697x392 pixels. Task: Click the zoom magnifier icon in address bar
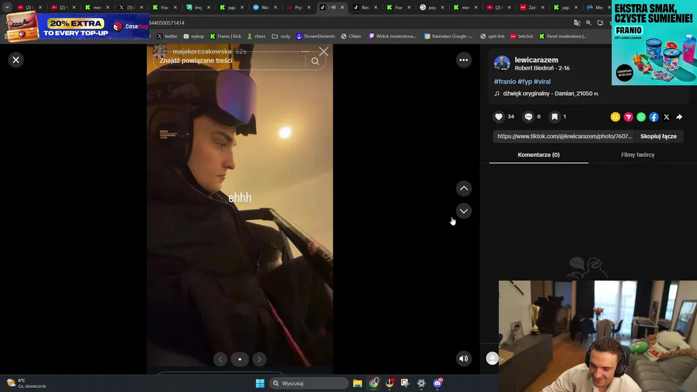coord(589,23)
